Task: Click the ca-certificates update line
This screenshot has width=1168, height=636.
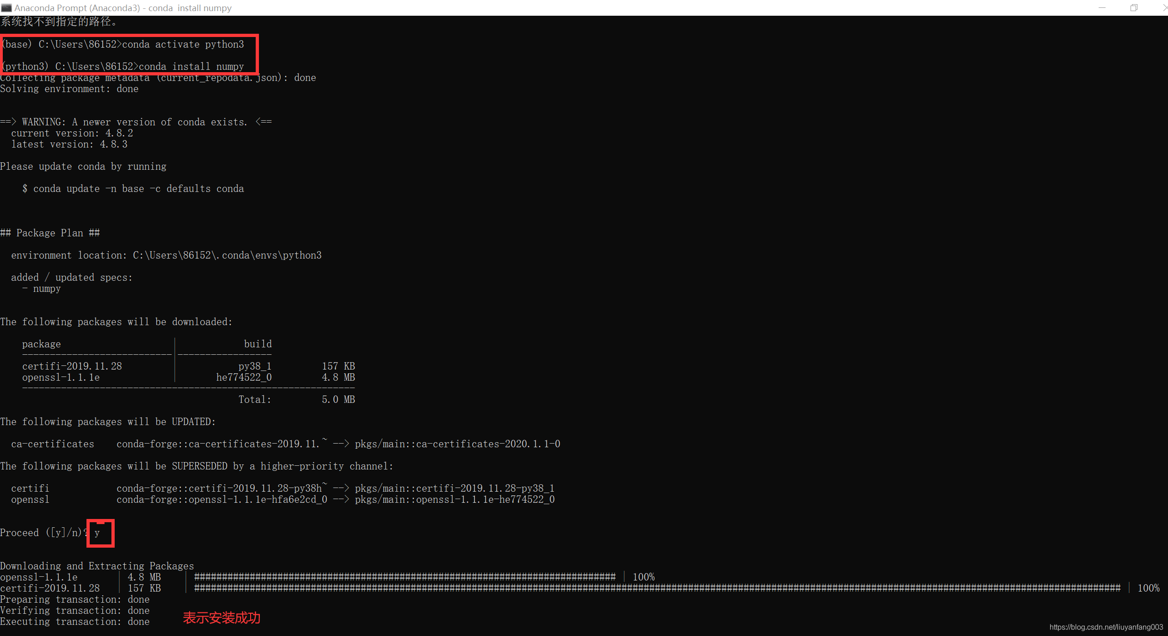Action: pyautogui.click(x=285, y=444)
